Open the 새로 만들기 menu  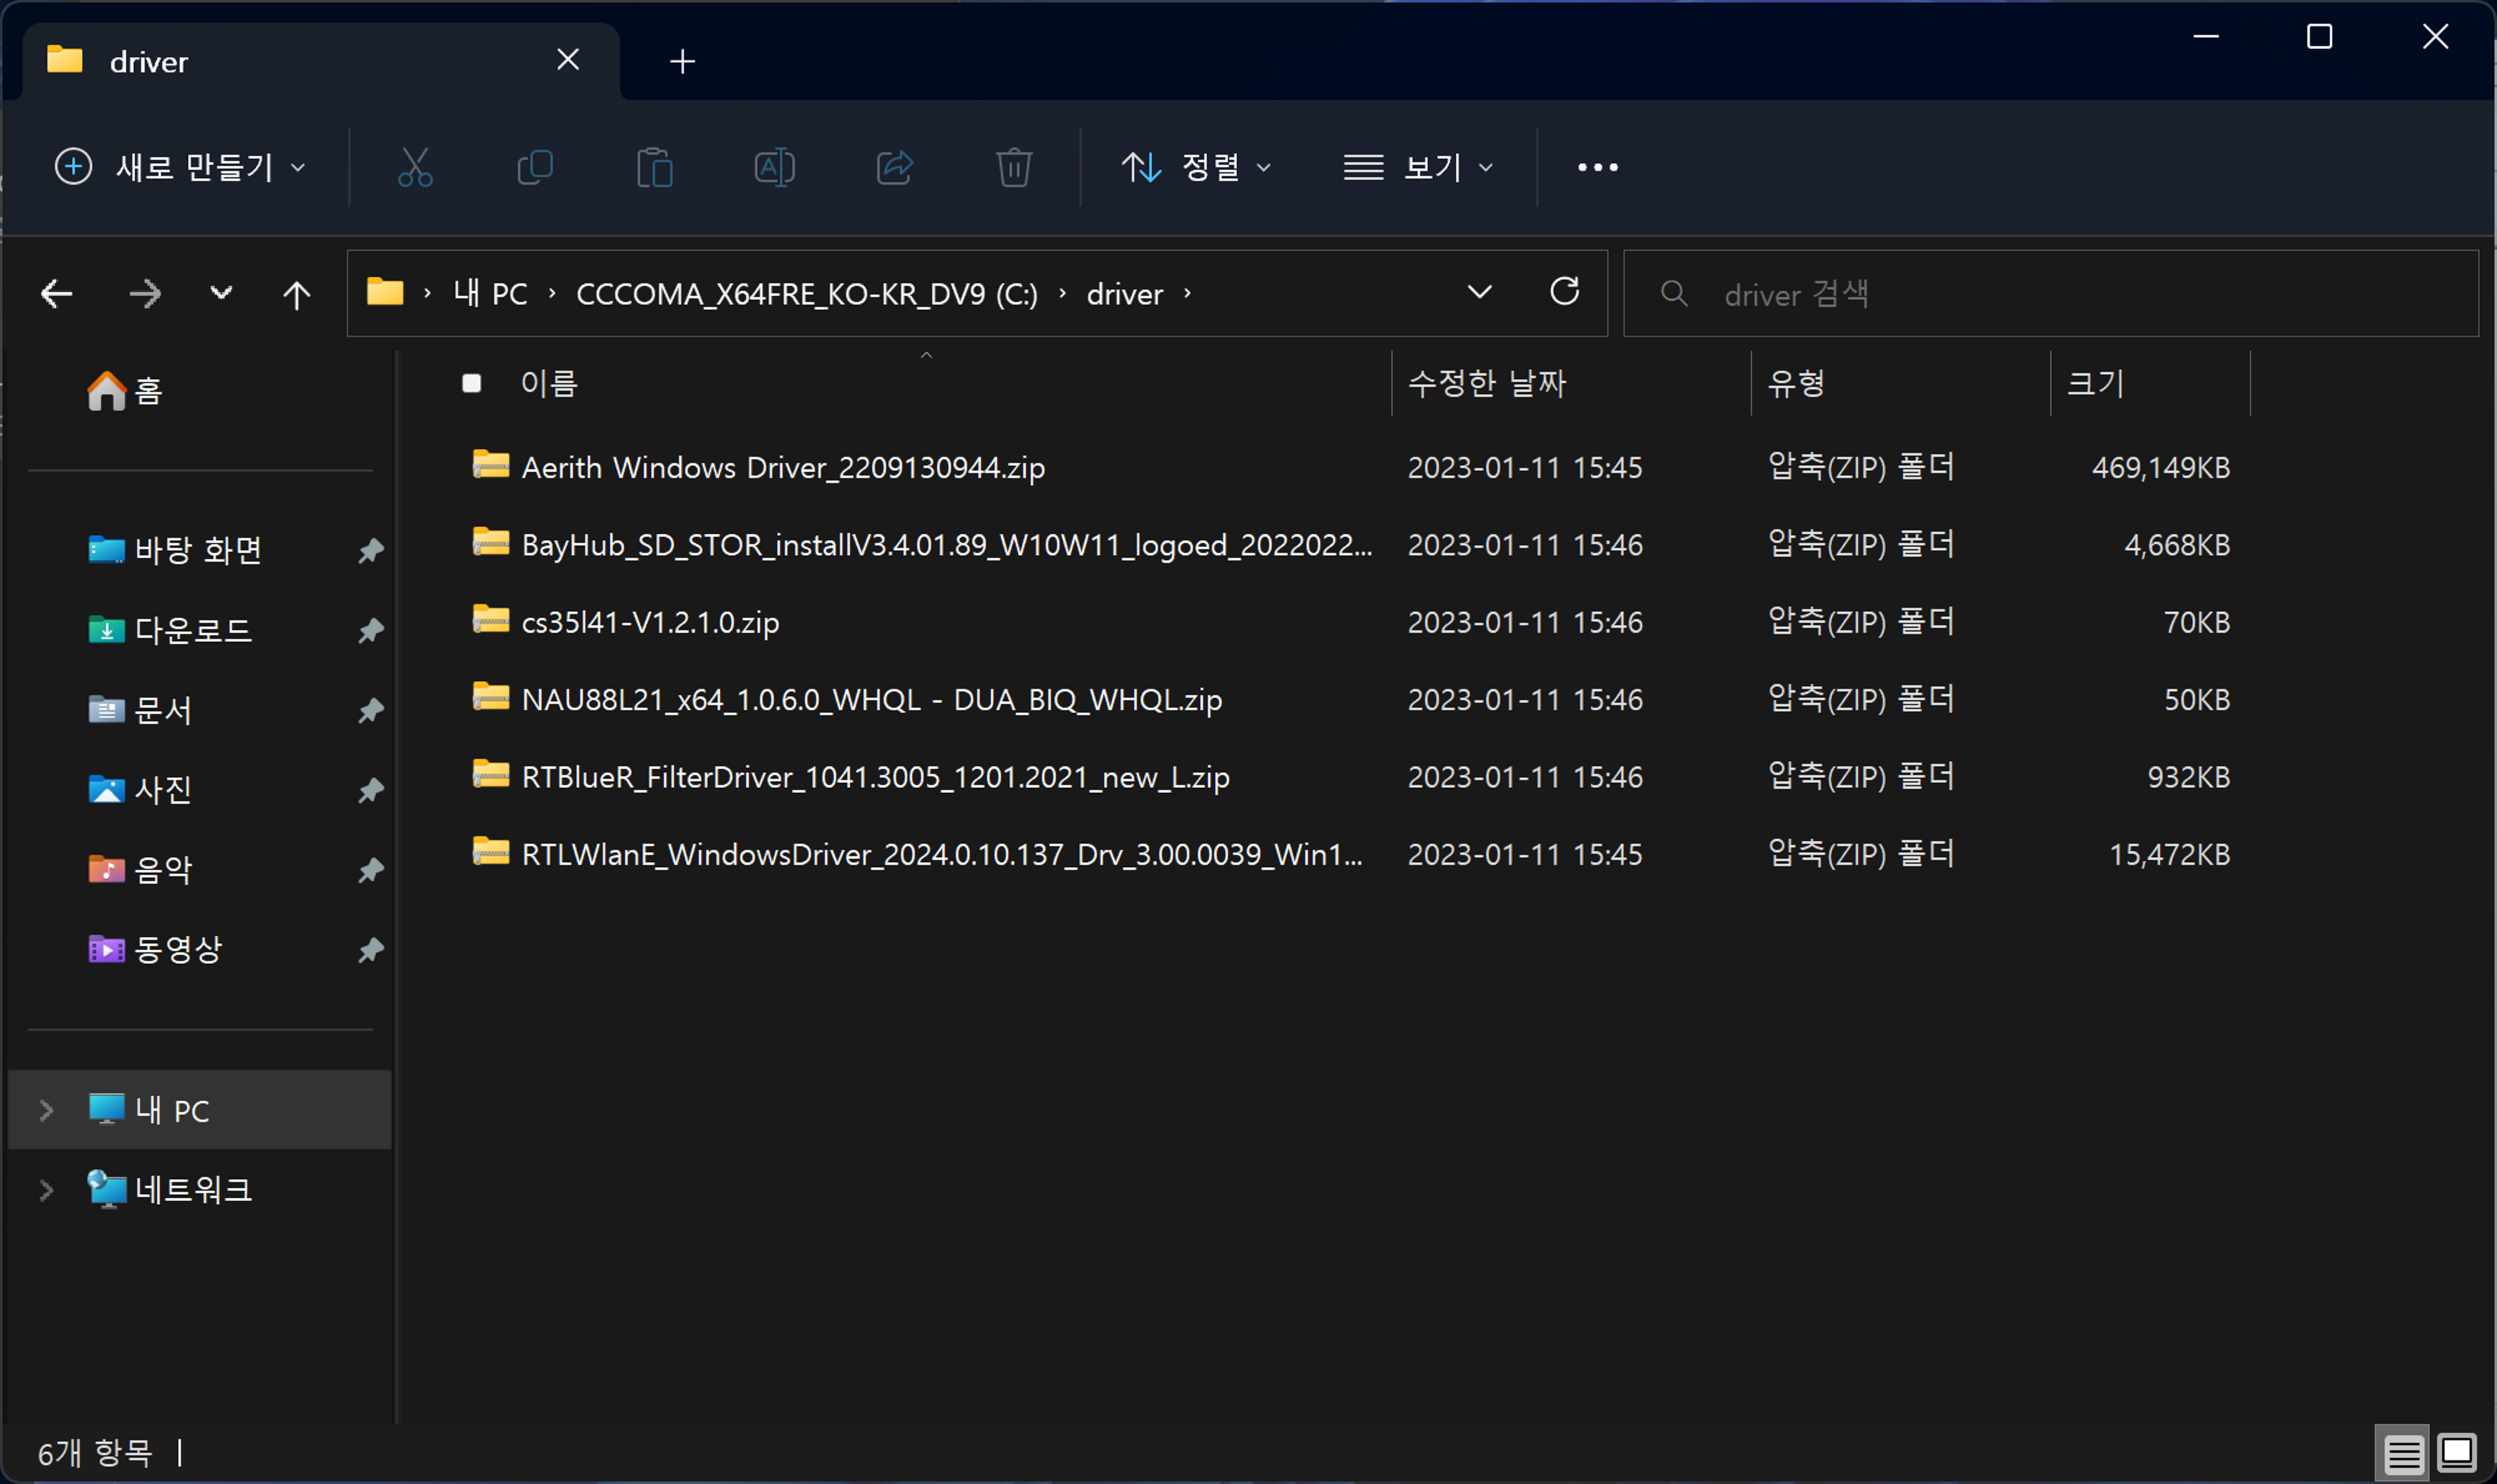(180, 167)
